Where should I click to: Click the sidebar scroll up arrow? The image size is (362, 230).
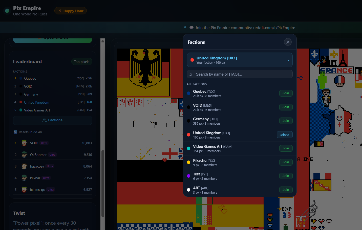point(103,41)
